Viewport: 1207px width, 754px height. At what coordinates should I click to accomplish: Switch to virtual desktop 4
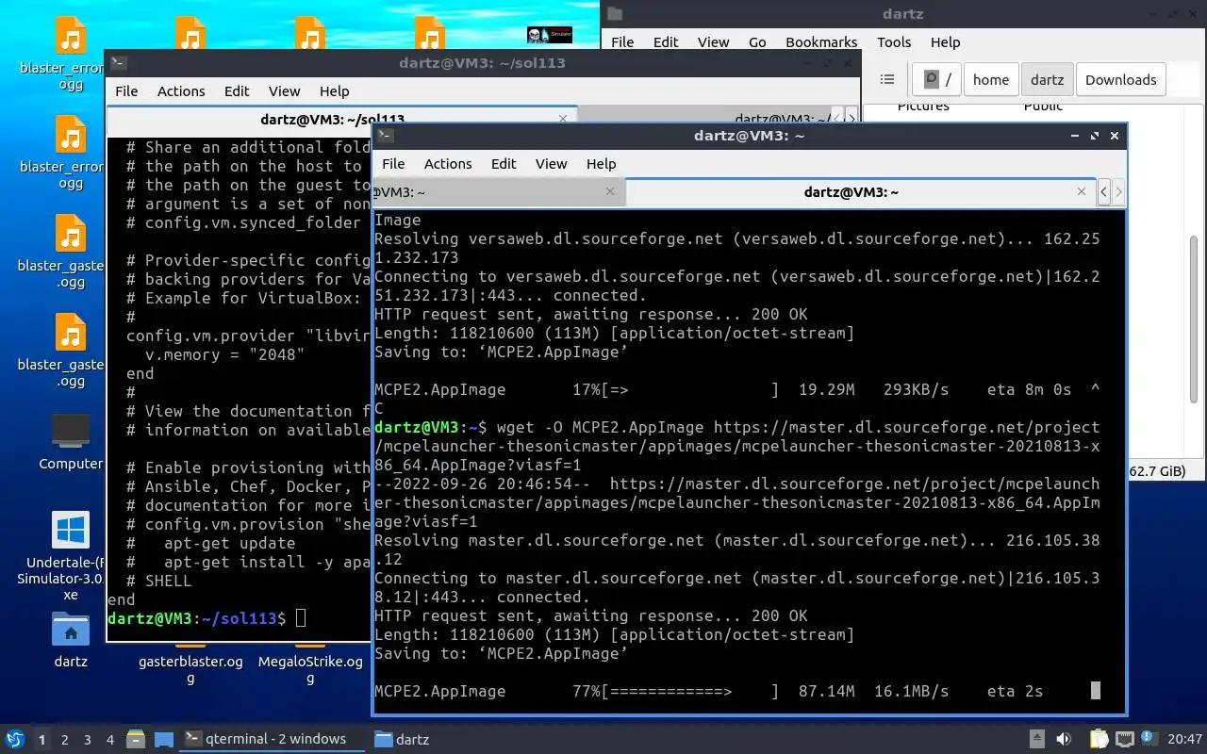point(110,740)
